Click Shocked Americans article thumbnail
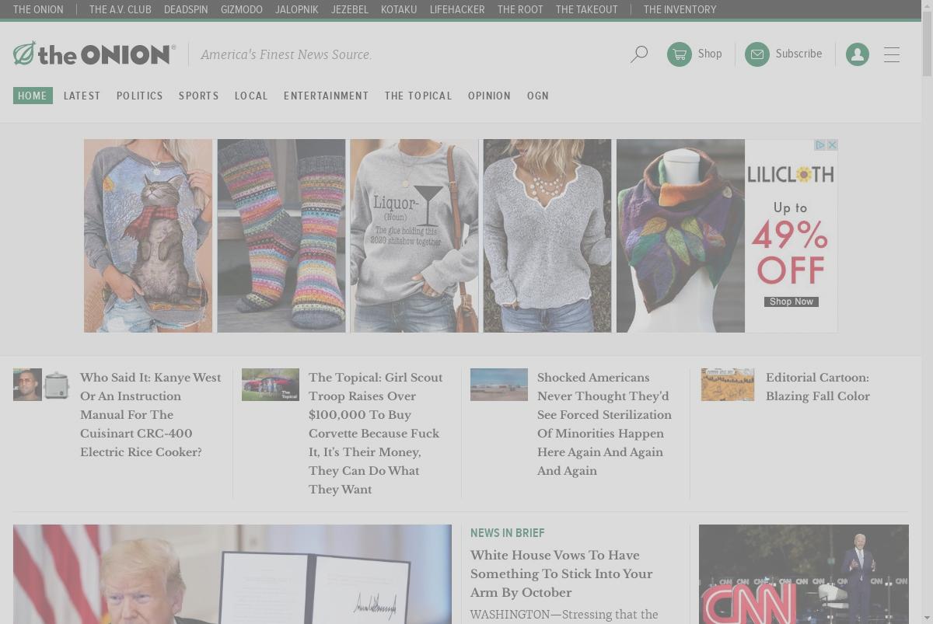This screenshot has height=624, width=933. 499,385
